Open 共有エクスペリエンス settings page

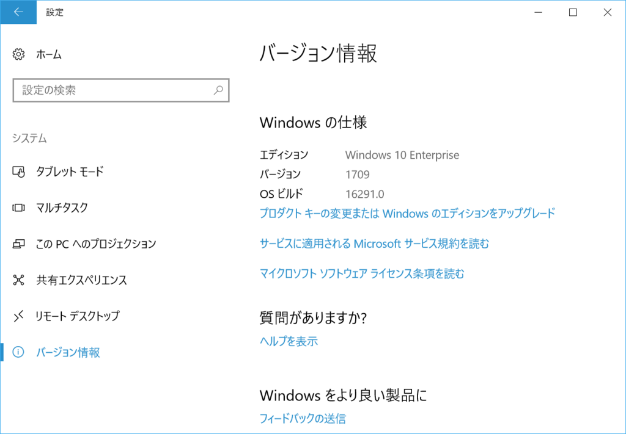coord(81,280)
